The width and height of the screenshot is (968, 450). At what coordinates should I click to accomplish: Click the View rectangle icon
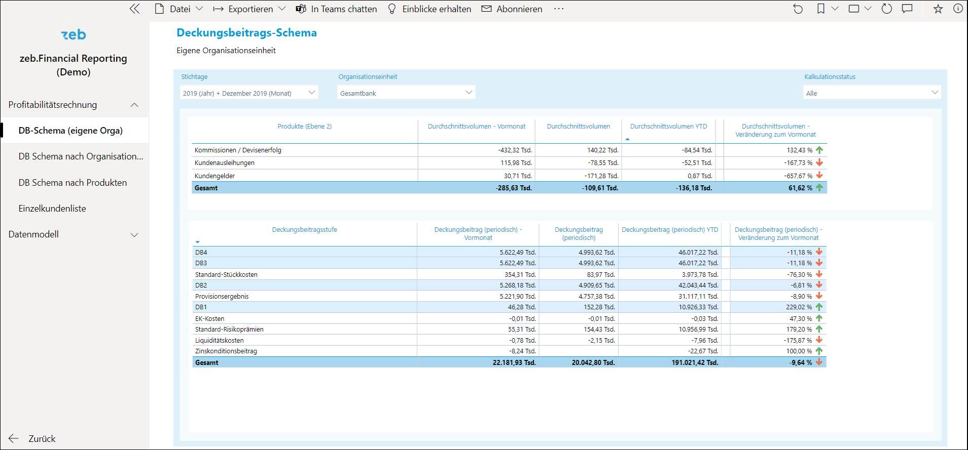coord(854,9)
